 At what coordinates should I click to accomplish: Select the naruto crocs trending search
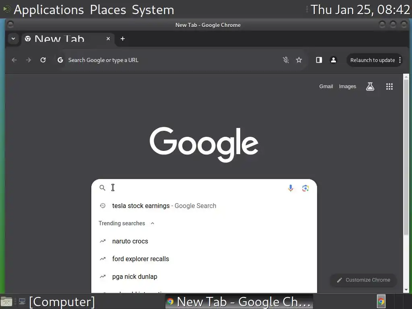(204, 241)
